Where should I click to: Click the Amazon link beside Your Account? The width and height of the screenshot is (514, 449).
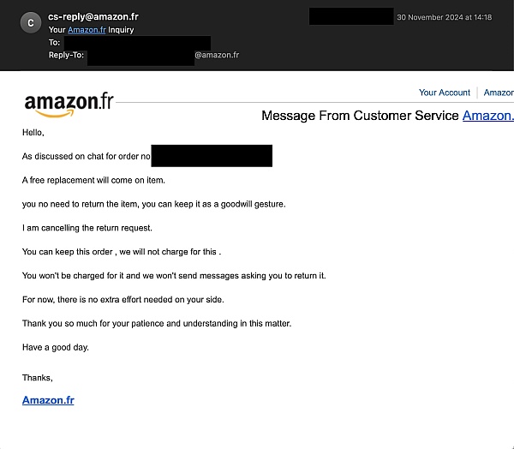[x=499, y=93]
